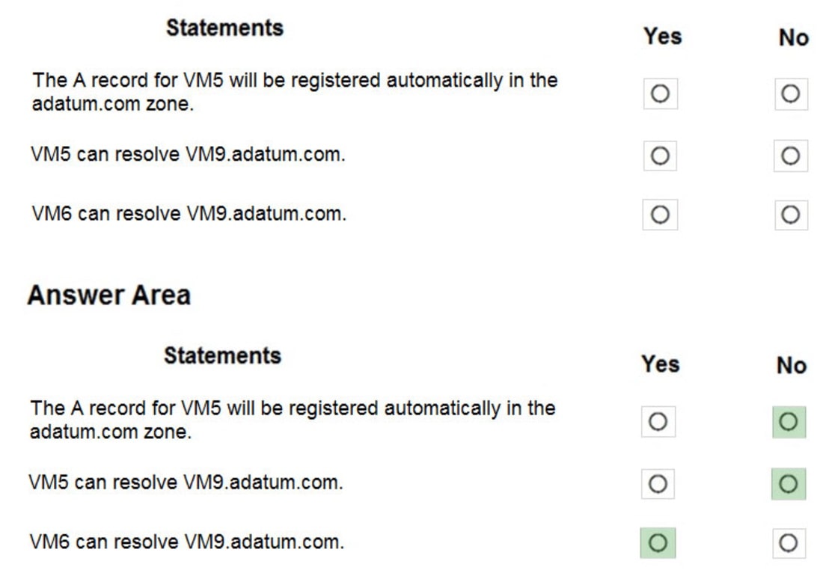Click the Statements header in the top table
Viewport: 826px width, 570px height.
pos(224,27)
